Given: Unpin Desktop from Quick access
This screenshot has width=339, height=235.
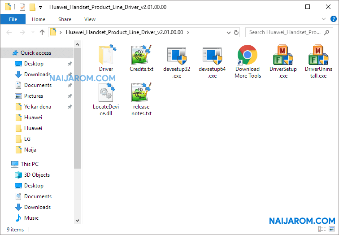Looking at the screenshot, I should 70,64.
